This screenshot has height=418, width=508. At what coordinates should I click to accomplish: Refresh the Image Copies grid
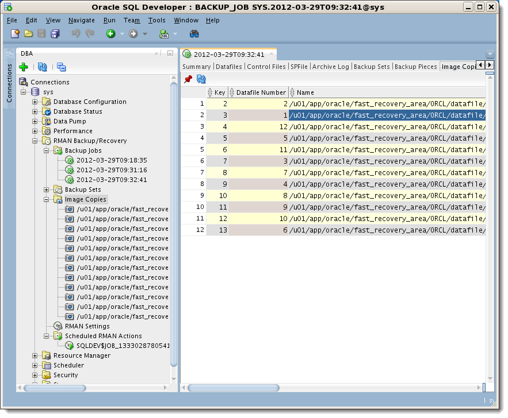(201, 80)
